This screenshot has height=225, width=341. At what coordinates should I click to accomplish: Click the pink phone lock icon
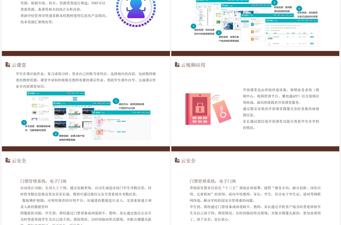coord(198,109)
